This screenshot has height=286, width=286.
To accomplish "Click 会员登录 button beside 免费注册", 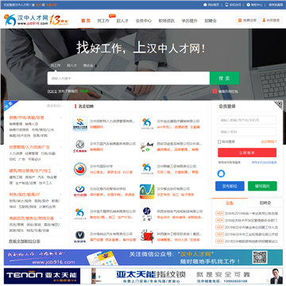I will [271, 20].
